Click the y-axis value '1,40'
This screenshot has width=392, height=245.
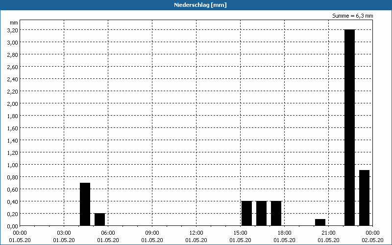(13, 140)
